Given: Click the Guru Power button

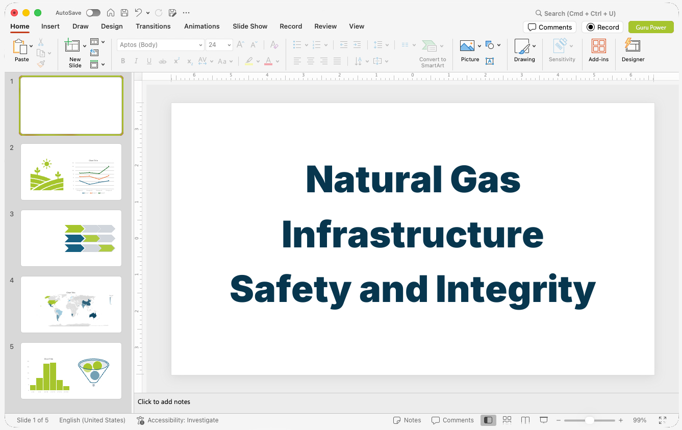Looking at the screenshot, I should tap(651, 27).
